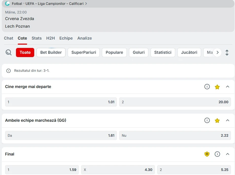Viewport: 235px width, 175px height.
Task: Collapse the Final market section
Action: pos(227,154)
